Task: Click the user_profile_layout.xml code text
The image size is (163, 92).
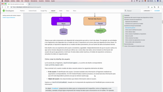Action: (x=54, y=65)
